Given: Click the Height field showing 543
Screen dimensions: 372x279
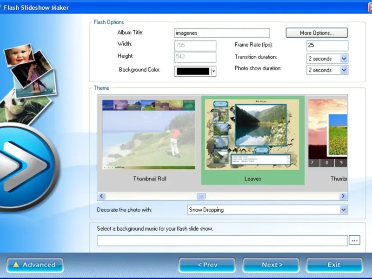Looking at the screenshot, I should point(195,57).
